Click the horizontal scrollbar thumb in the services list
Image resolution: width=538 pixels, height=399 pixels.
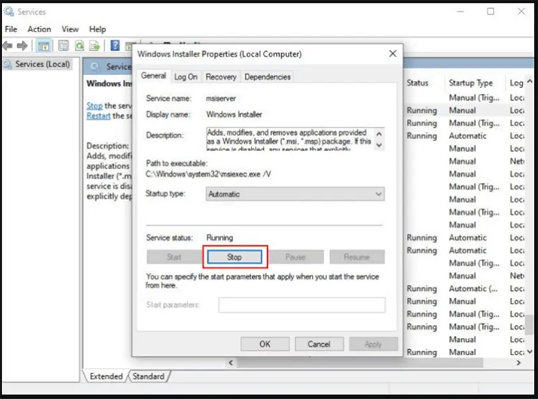(360, 362)
